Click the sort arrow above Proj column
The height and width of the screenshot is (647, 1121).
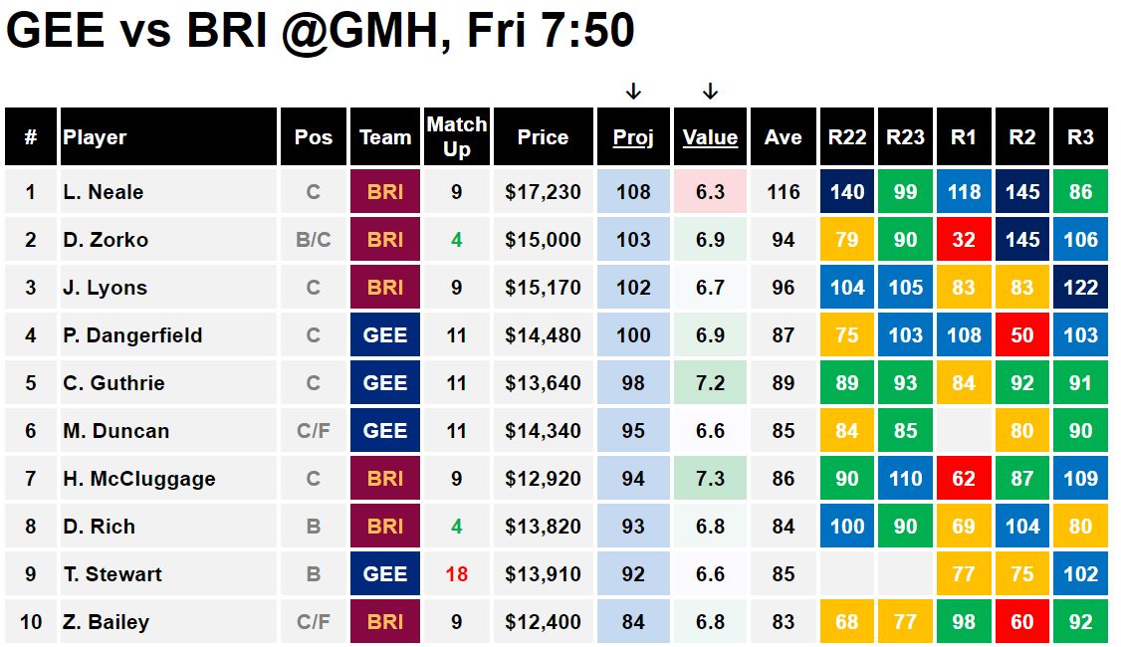[x=633, y=92]
